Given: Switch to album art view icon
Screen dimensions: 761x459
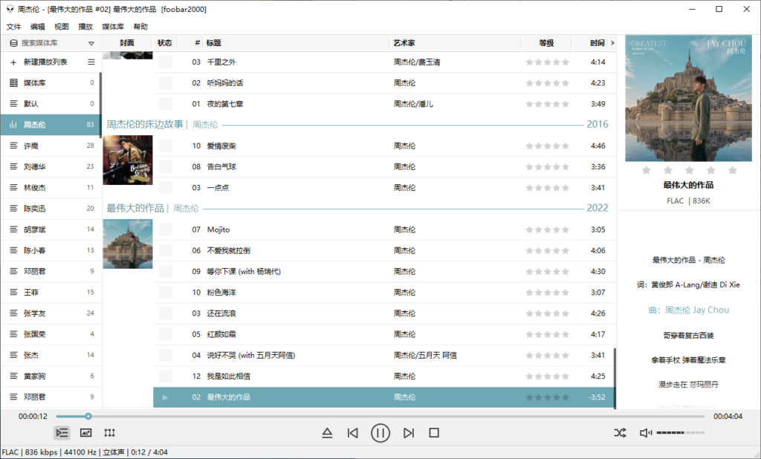Looking at the screenshot, I should click(x=85, y=432).
